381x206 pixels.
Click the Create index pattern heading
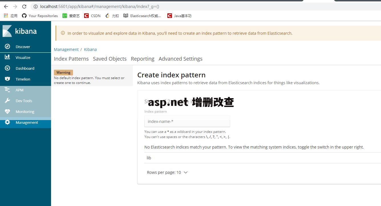pos(171,75)
